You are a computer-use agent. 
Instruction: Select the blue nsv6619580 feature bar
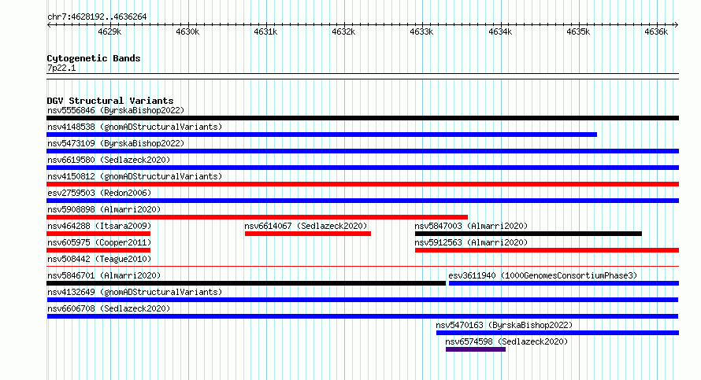pos(362,168)
